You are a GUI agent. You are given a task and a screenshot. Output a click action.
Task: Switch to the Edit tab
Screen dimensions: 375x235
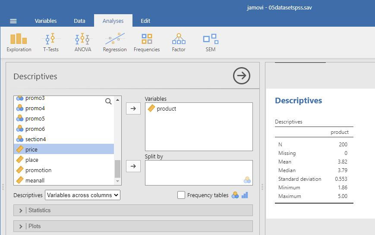(x=145, y=21)
